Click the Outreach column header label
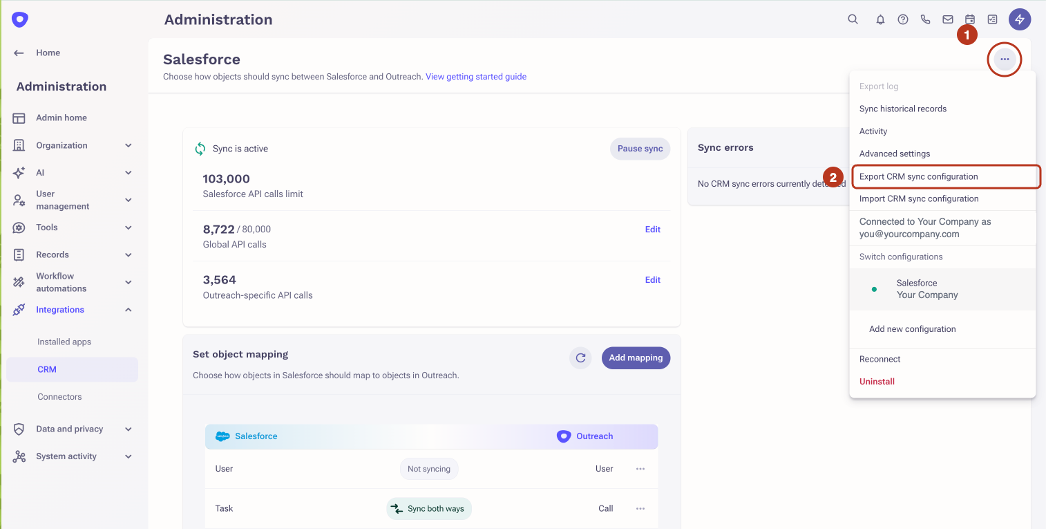 coord(595,436)
